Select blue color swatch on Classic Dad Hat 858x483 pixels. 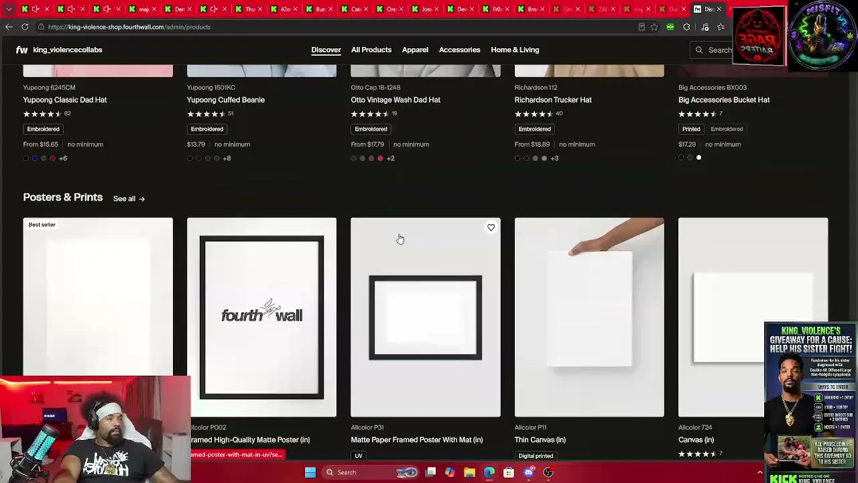coord(35,158)
